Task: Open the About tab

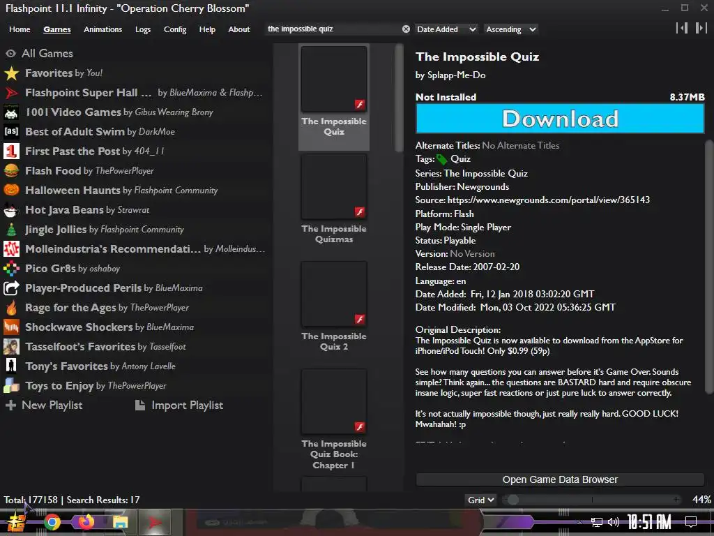Action: (x=239, y=29)
